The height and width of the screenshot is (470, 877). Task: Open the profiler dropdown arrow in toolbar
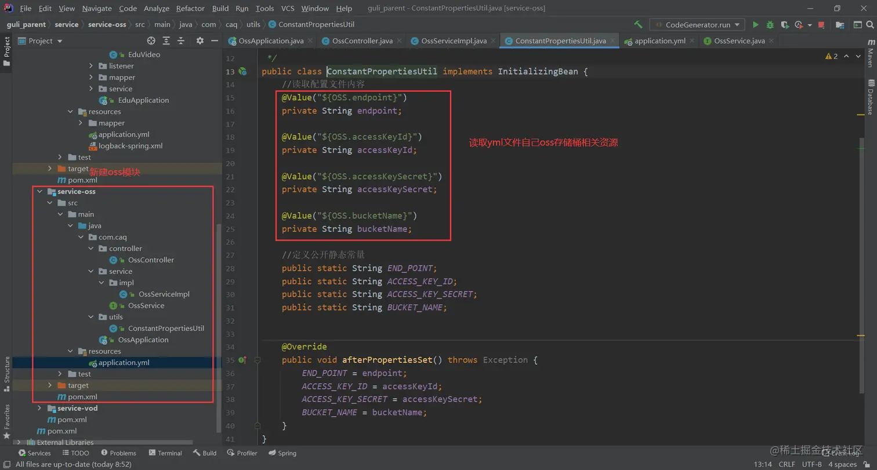coord(809,25)
